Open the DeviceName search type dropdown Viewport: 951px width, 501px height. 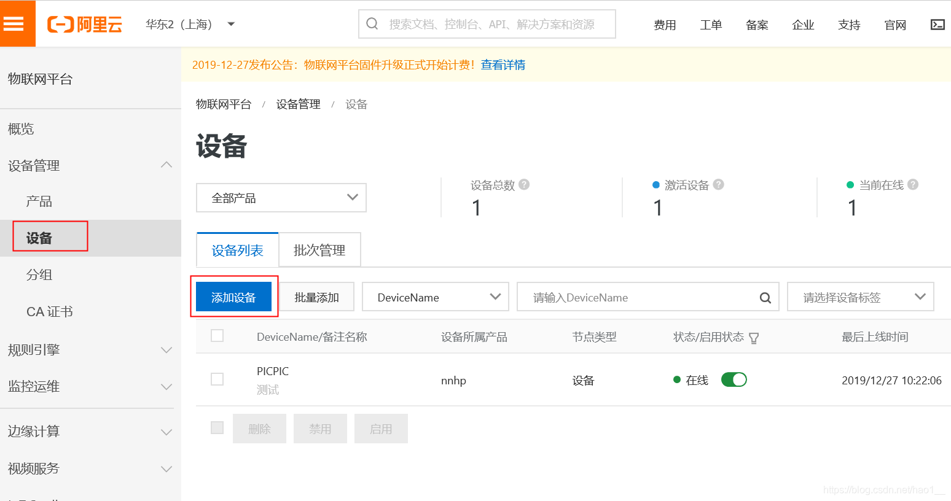436,297
